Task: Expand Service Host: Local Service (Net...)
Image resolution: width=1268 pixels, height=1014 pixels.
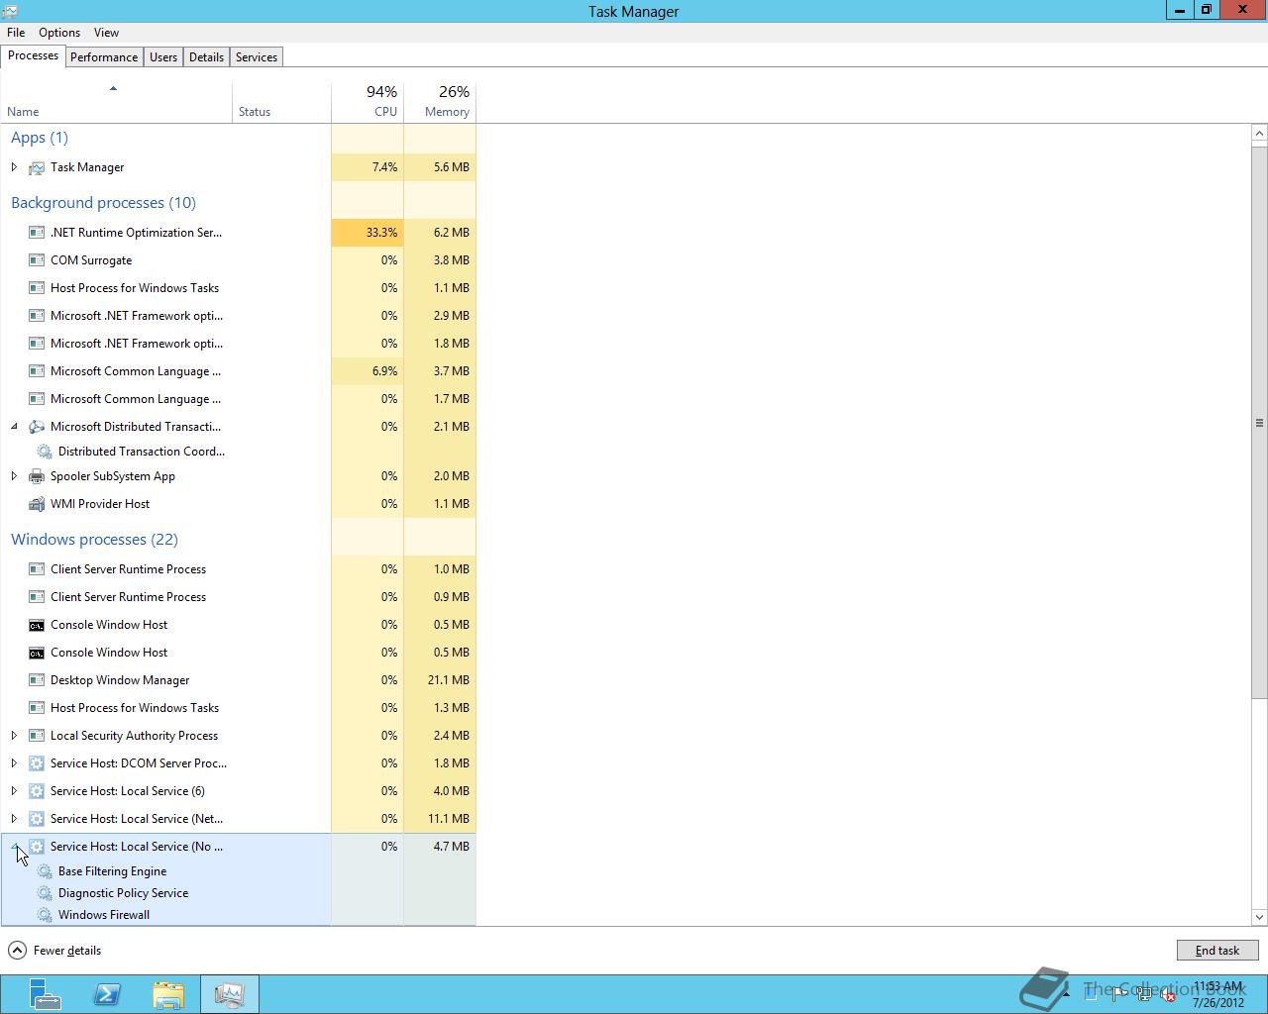Action: [x=14, y=819]
